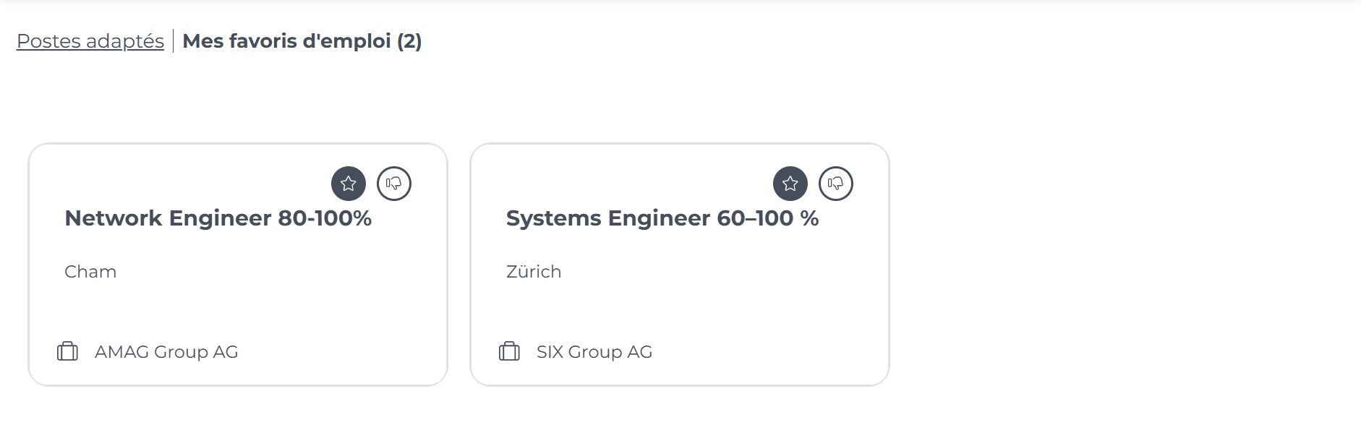Open the Postes adaptés link
Image resolution: width=1361 pixels, height=433 pixels.
tap(90, 41)
